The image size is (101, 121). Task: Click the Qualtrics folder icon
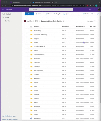pos(31,75)
